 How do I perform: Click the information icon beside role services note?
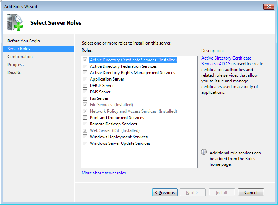pyautogui.click(x=204, y=152)
